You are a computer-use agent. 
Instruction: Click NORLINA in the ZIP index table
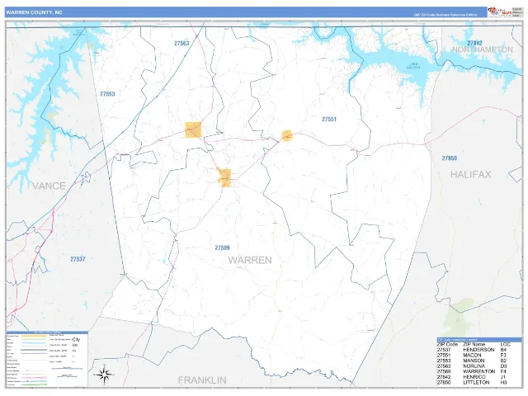(474, 366)
